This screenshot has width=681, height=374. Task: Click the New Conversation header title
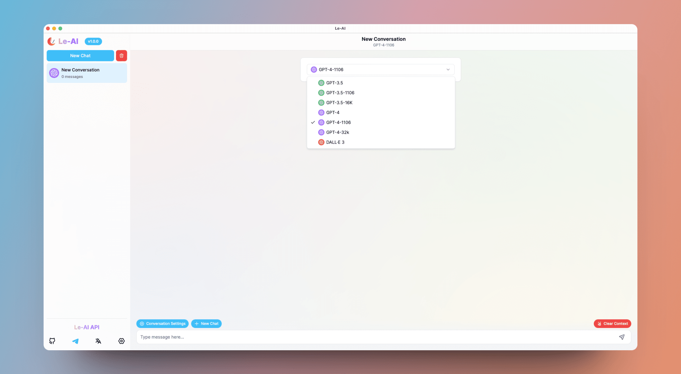click(383, 39)
